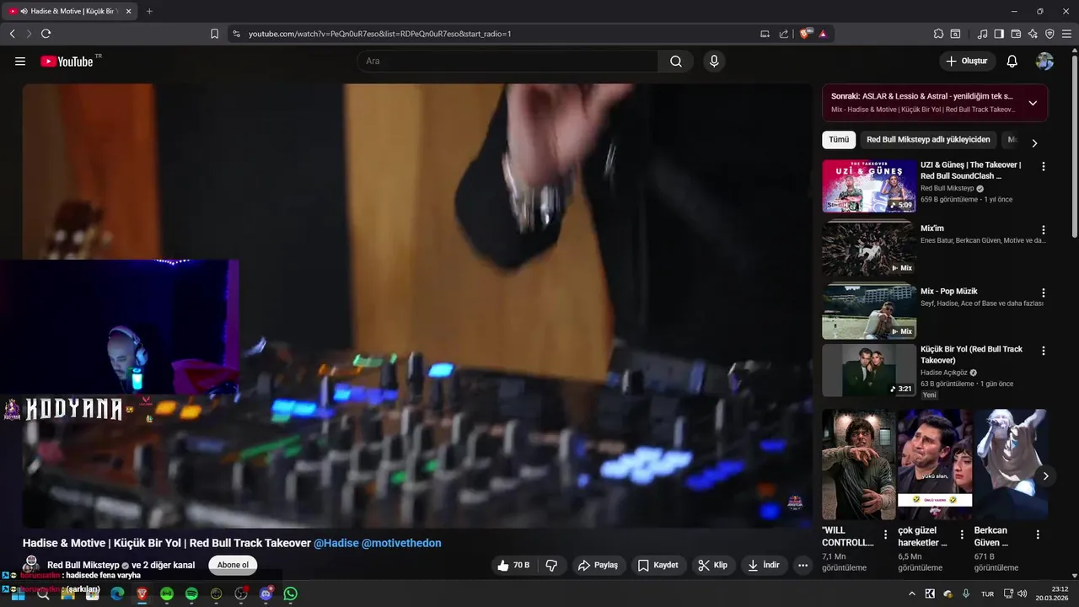Save the video with Kaydet
The width and height of the screenshot is (1079, 607).
(x=658, y=565)
